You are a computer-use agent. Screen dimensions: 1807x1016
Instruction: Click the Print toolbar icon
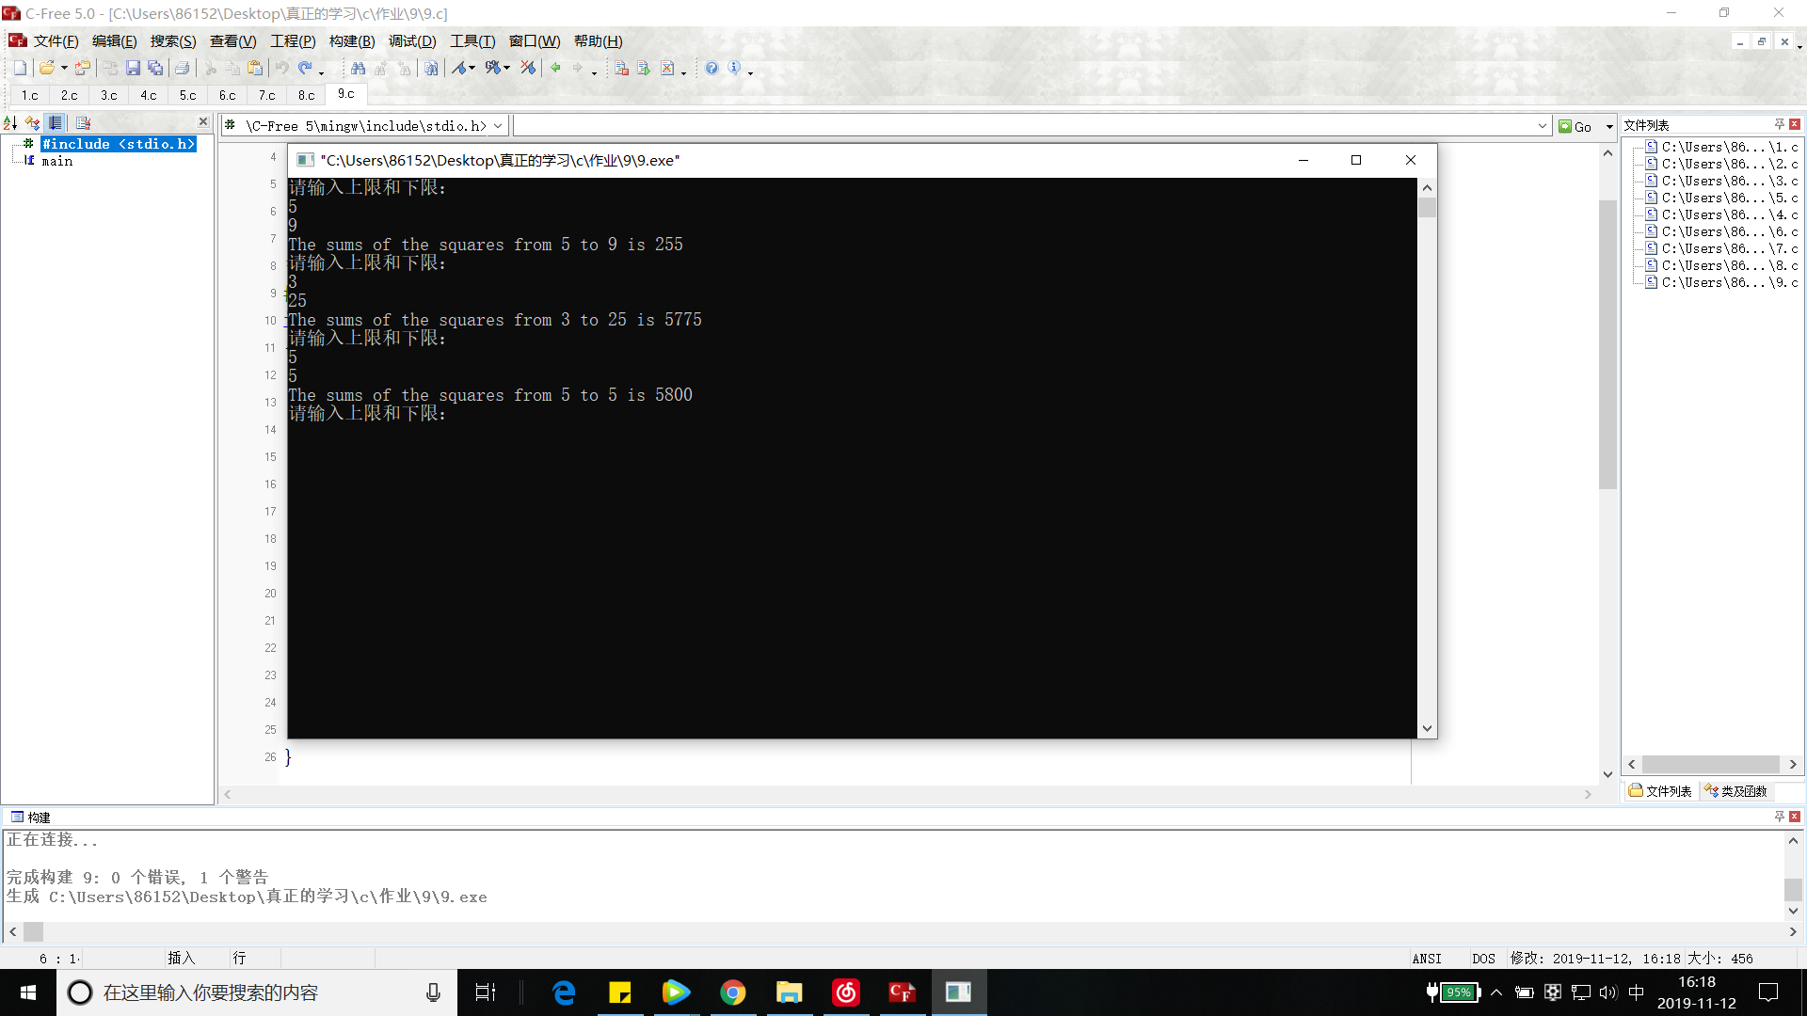pos(183,68)
